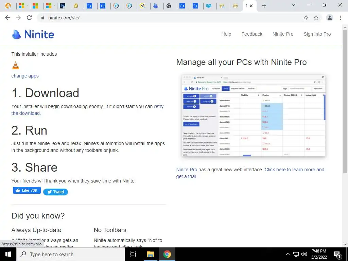Image resolution: width=348 pixels, height=261 pixels.
Task: Click scrollbar down arrow
Action: (x=345, y=244)
